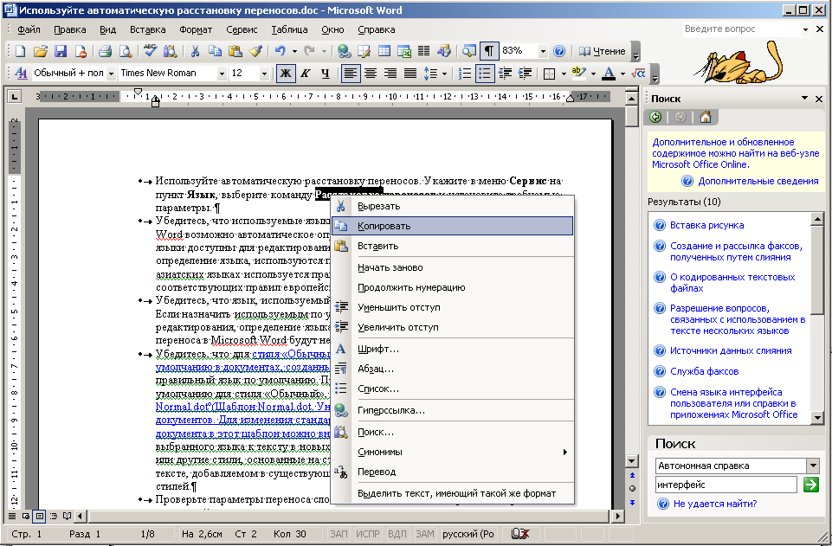Choose Вырезать in the context menu
Screen dimensions: 832x546
[x=452, y=206]
